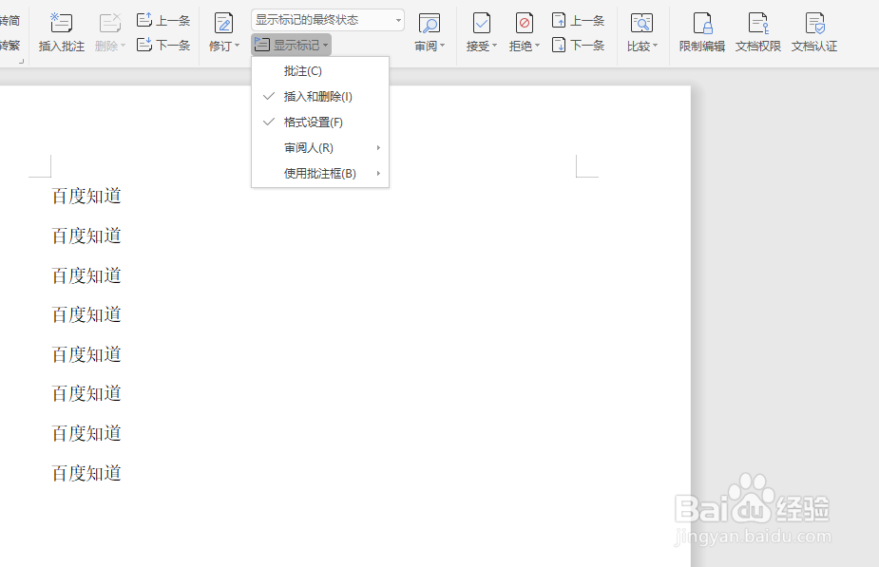Click the Insert Comment (插入批注) icon
This screenshot has height=567, width=879.
[x=61, y=23]
